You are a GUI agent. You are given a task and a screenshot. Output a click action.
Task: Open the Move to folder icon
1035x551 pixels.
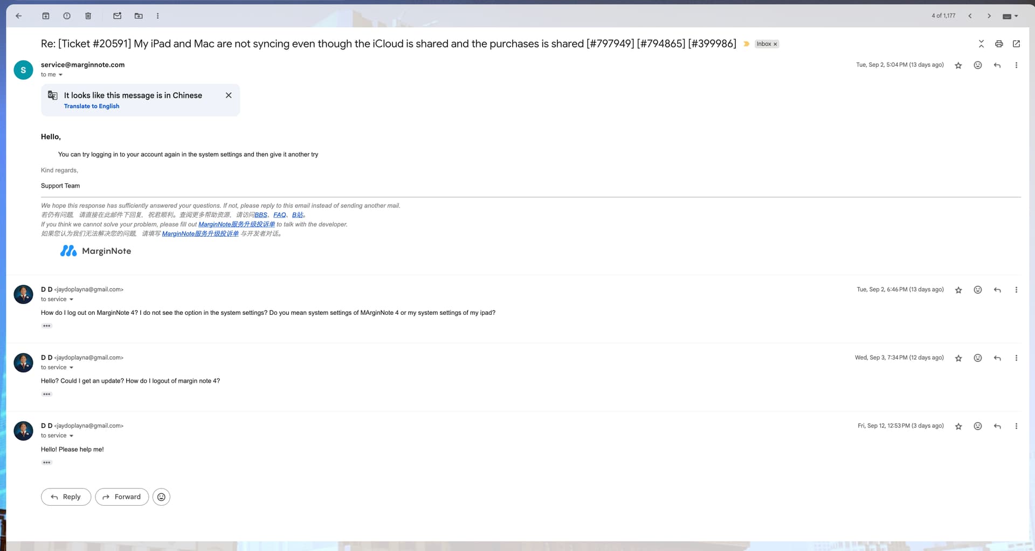(139, 16)
